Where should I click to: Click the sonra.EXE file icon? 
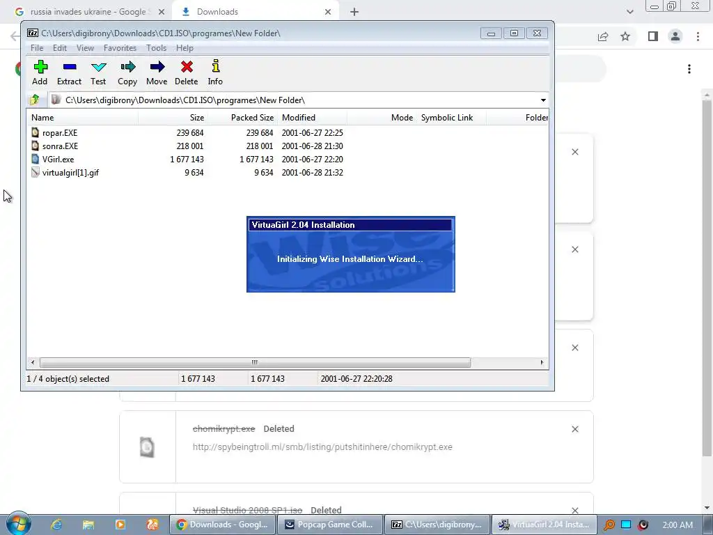[35, 146]
